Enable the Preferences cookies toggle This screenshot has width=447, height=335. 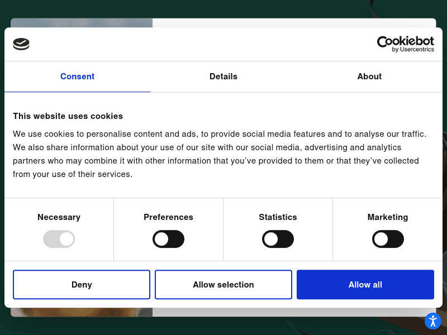168,240
